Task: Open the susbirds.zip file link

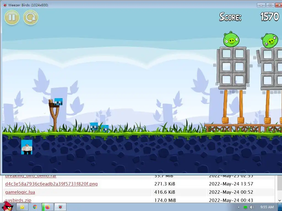Action: click(18, 200)
